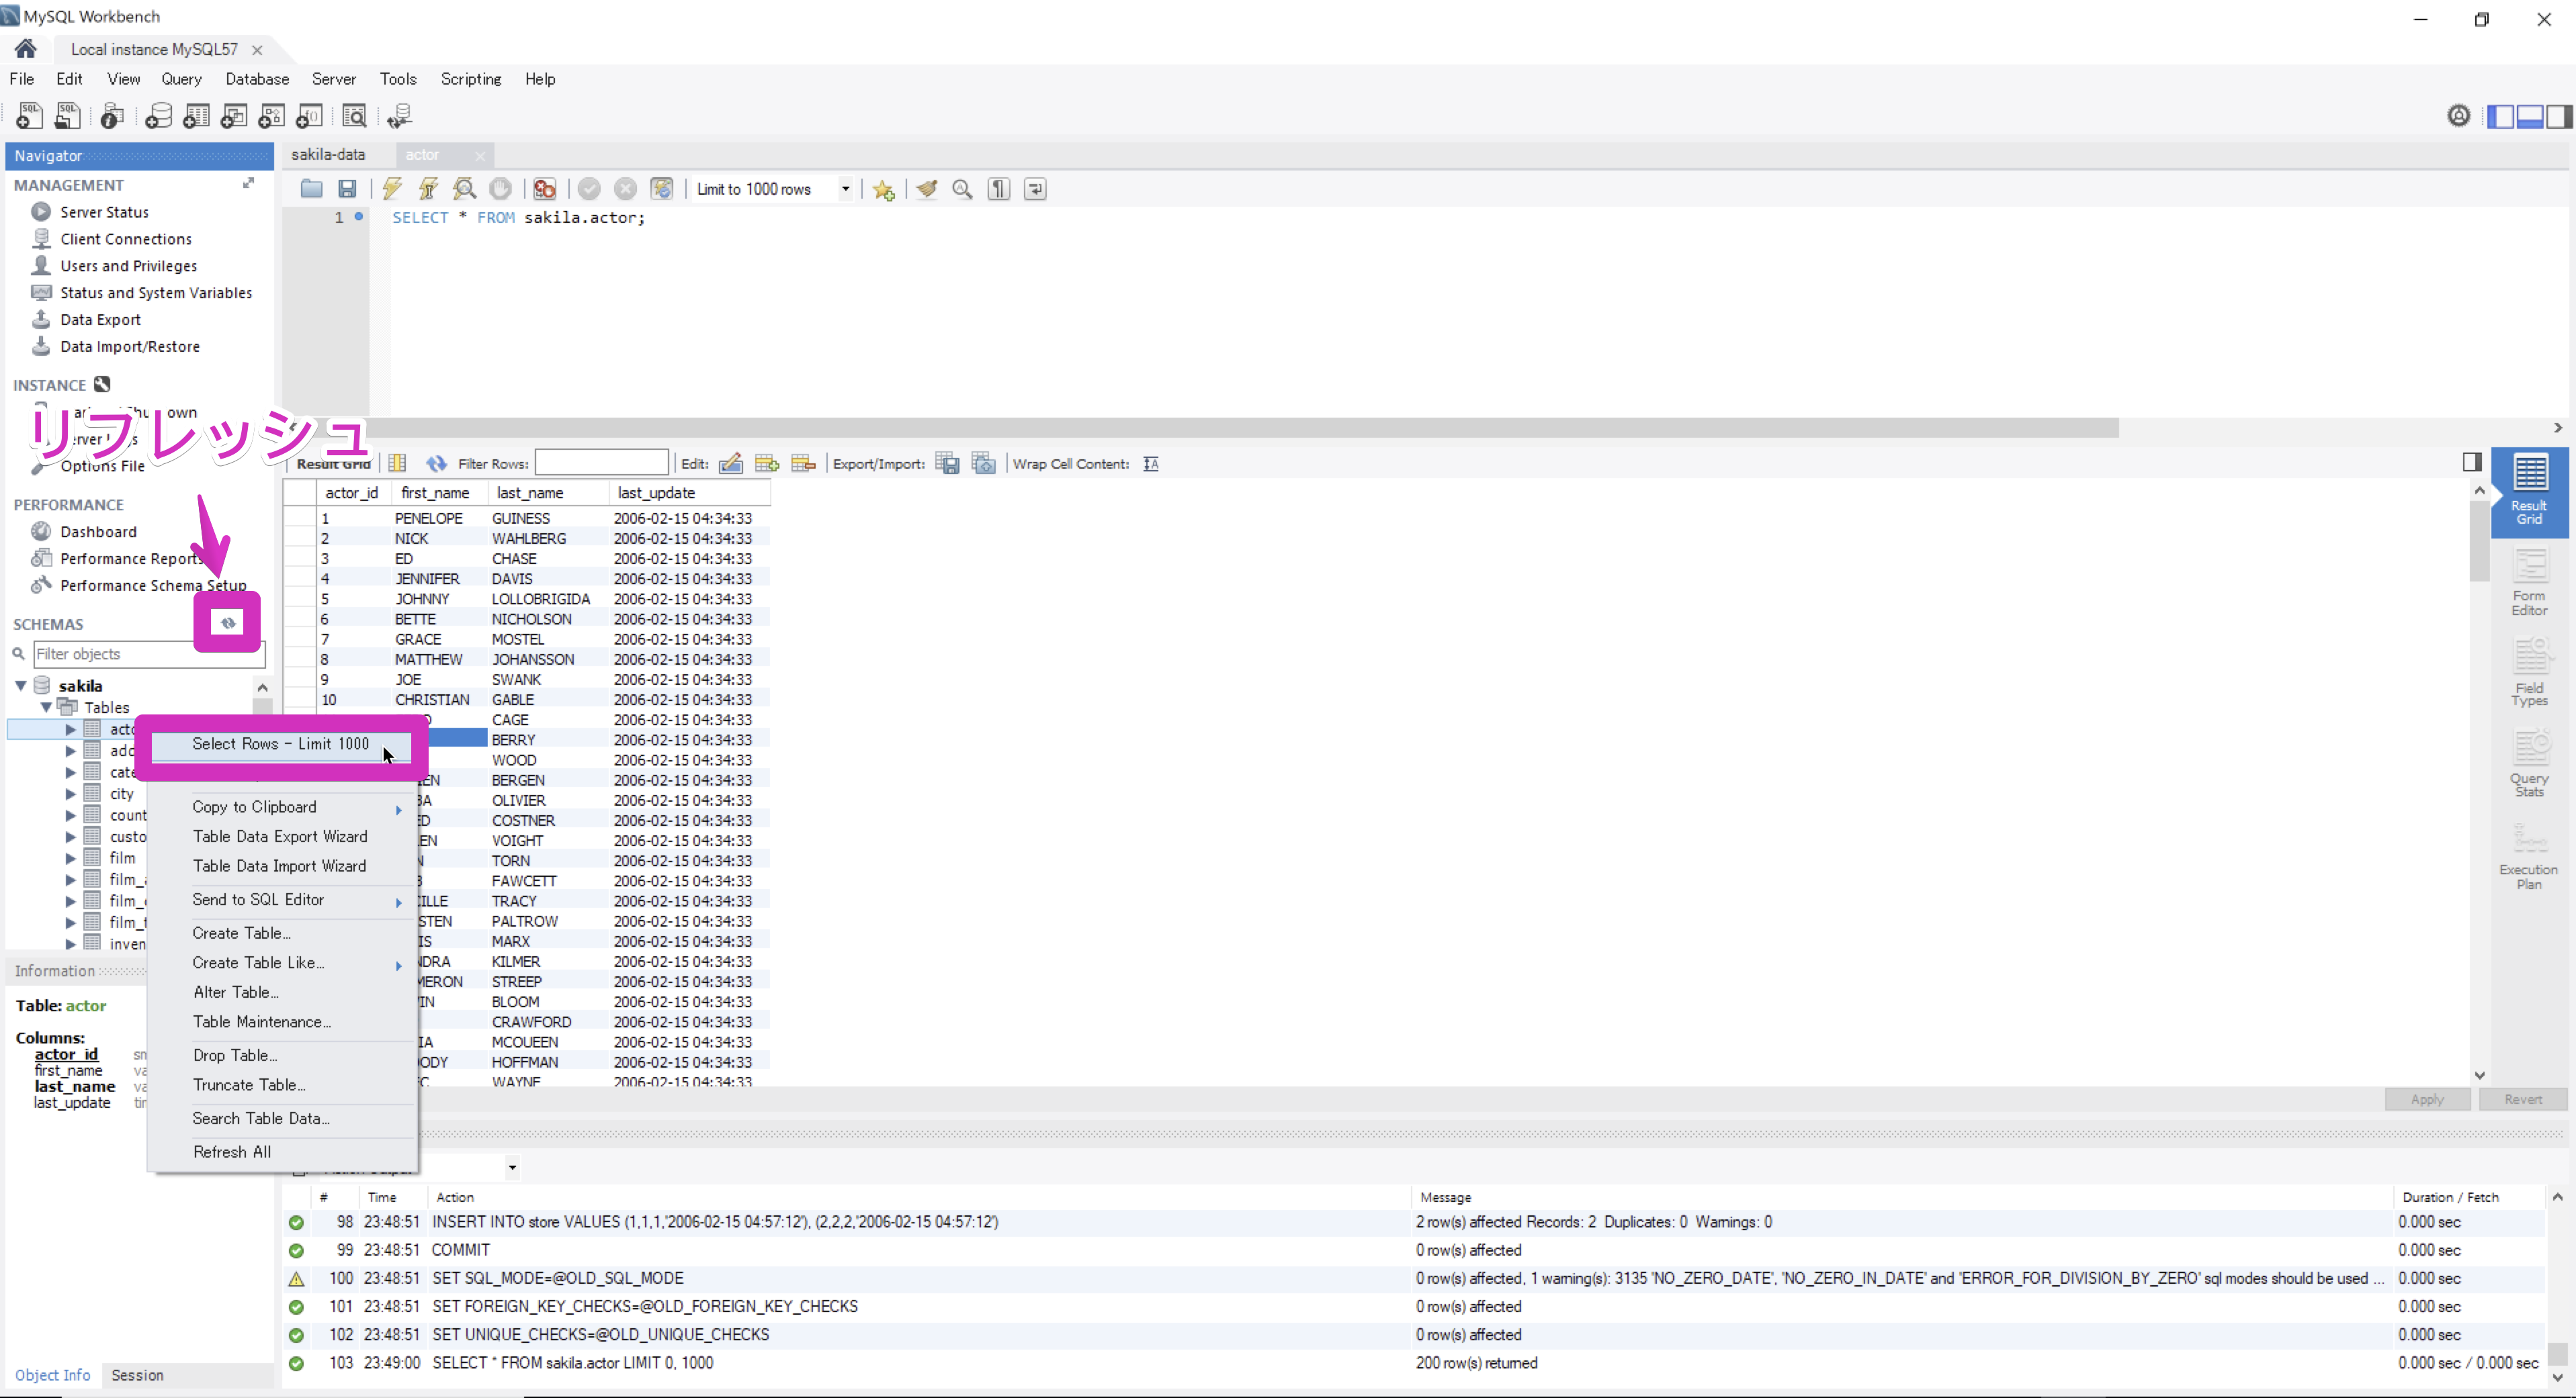
Task: Toggle Wrap Cell Content
Action: [x=1151, y=464]
